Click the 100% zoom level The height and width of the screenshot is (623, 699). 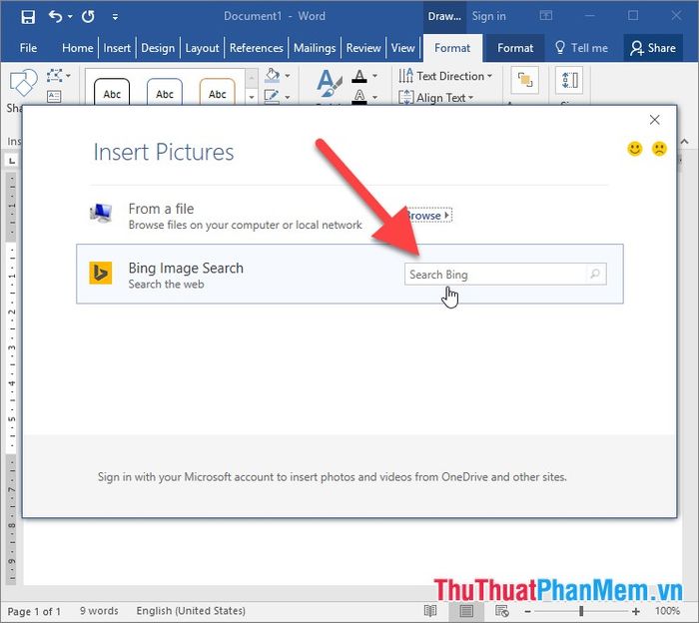(667, 611)
